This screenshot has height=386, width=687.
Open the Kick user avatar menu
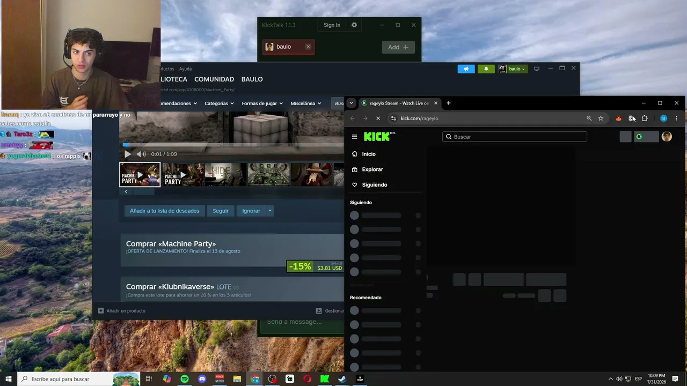(x=667, y=137)
